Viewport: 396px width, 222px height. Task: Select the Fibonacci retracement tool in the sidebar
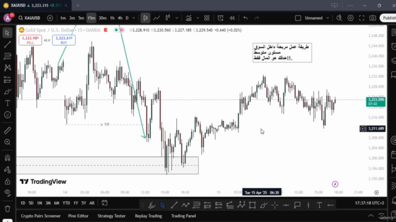click(7, 56)
